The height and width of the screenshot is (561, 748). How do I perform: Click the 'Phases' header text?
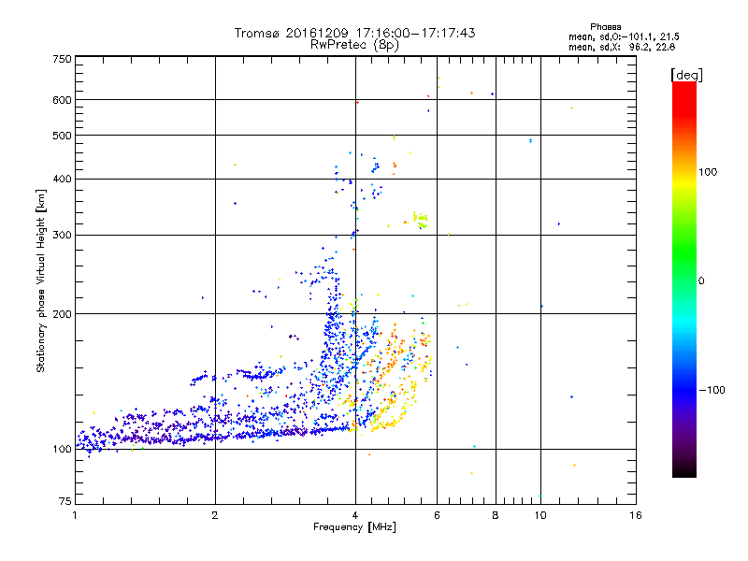(605, 27)
